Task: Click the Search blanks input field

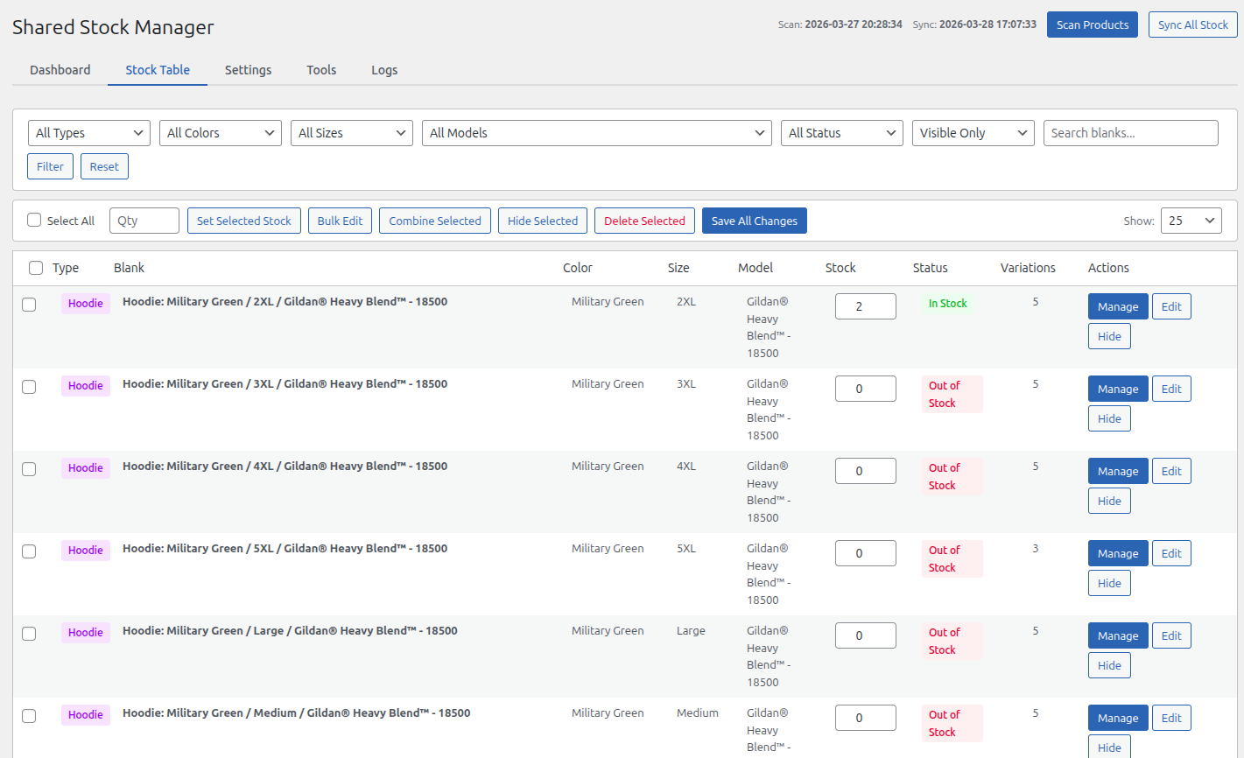Action: pos(1130,132)
